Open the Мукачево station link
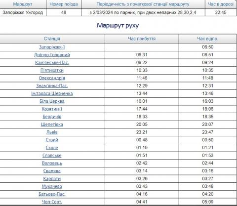The image size is (237, 206). [52, 186]
